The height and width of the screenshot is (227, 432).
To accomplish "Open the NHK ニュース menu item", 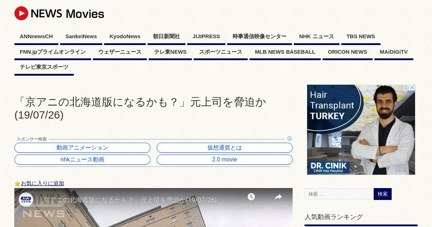I will click(x=316, y=37).
